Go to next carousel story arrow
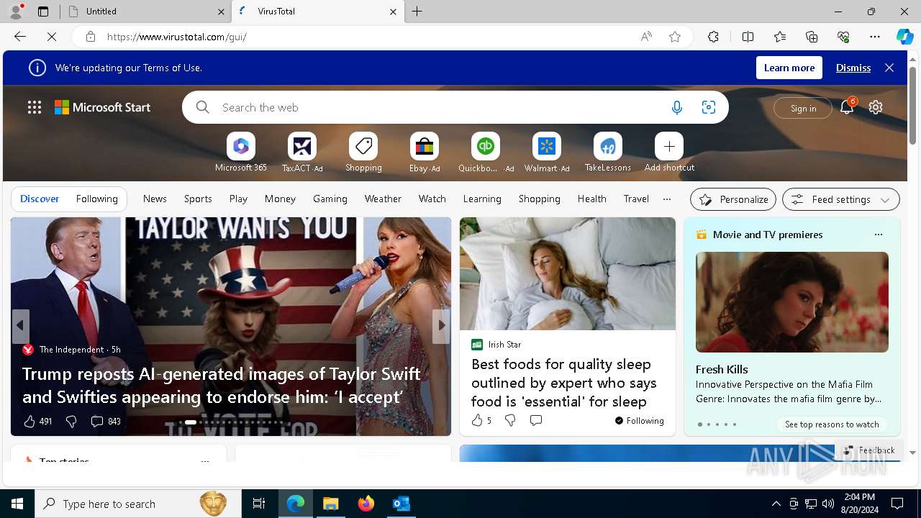Viewport: 921px width, 518px height. pyautogui.click(x=442, y=326)
